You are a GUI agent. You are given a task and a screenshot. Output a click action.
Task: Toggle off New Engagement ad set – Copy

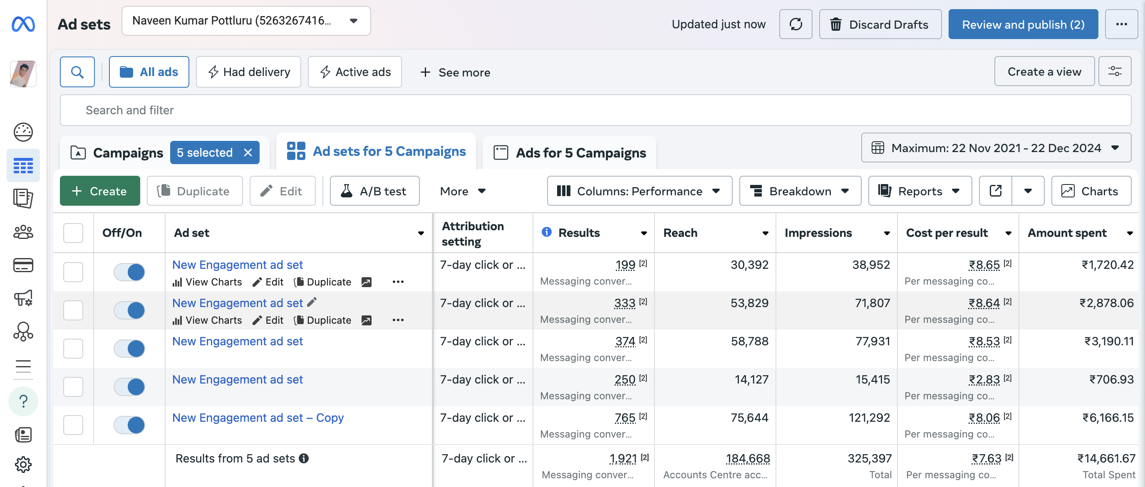pos(129,425)
